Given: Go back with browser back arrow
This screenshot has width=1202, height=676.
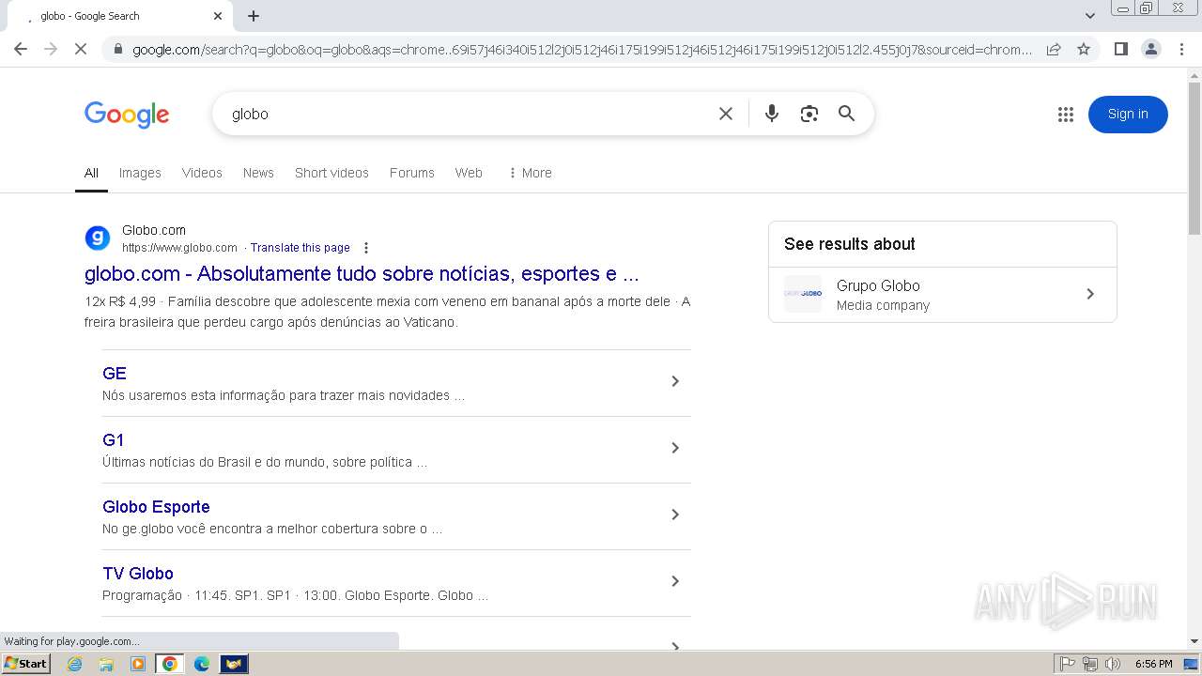Looking at the screenshot, I should coord(21,49).
